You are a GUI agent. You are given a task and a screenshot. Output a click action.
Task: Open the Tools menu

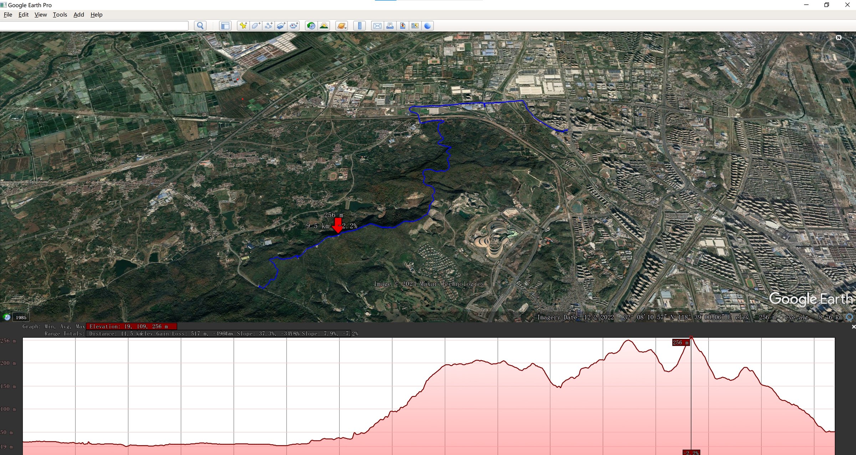60,15
